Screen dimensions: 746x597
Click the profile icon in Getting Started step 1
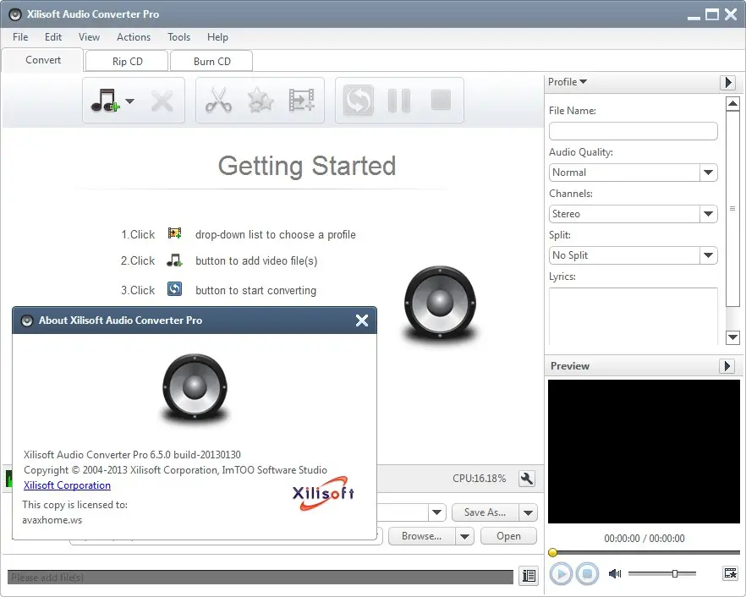(174, 233)
